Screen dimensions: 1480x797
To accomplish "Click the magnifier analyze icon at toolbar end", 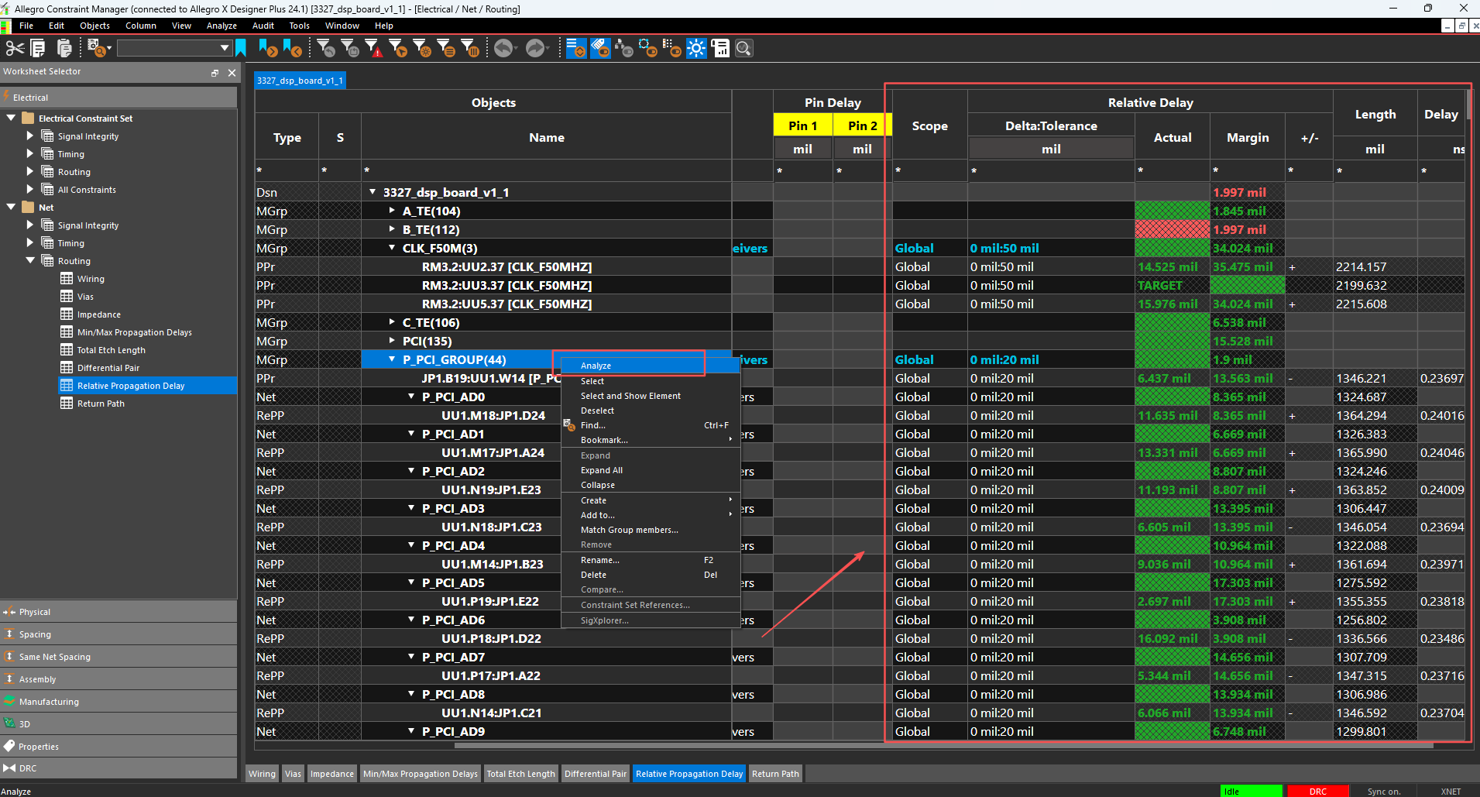I will [x=743, y=49].
